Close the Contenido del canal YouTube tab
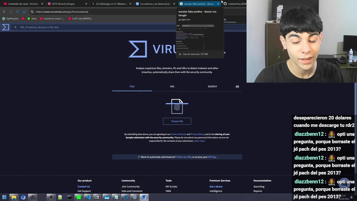Screen dimensions: 357x201 42,4
